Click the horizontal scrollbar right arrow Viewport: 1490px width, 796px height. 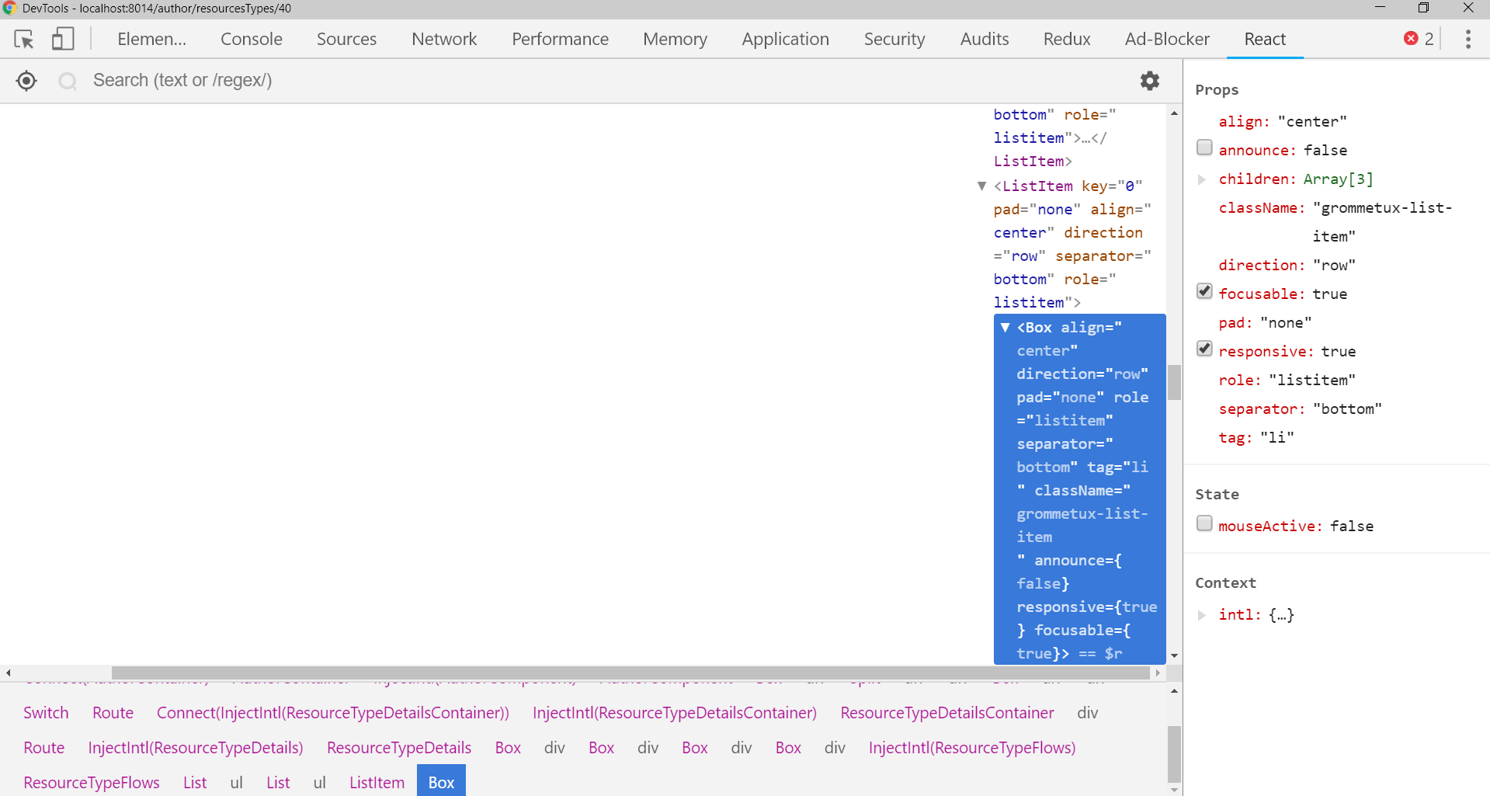tap(1158, 673)
